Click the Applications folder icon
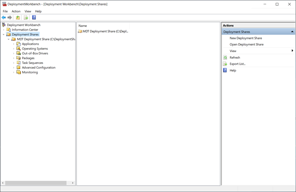 (x=18, y=44)
